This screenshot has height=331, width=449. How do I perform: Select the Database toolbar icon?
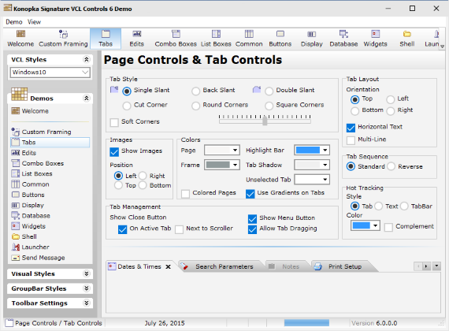[x=343, y=39]
